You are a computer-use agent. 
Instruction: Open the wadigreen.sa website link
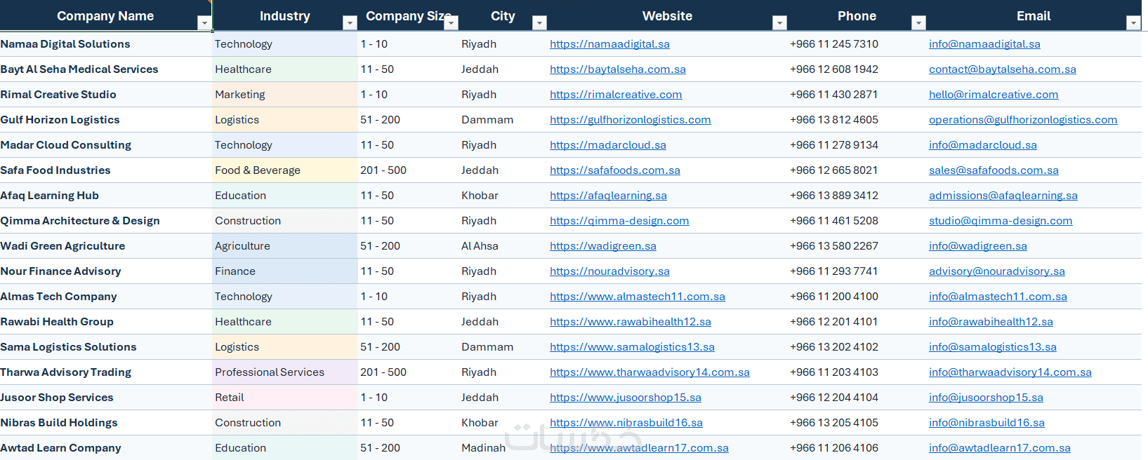pos(603,246)
